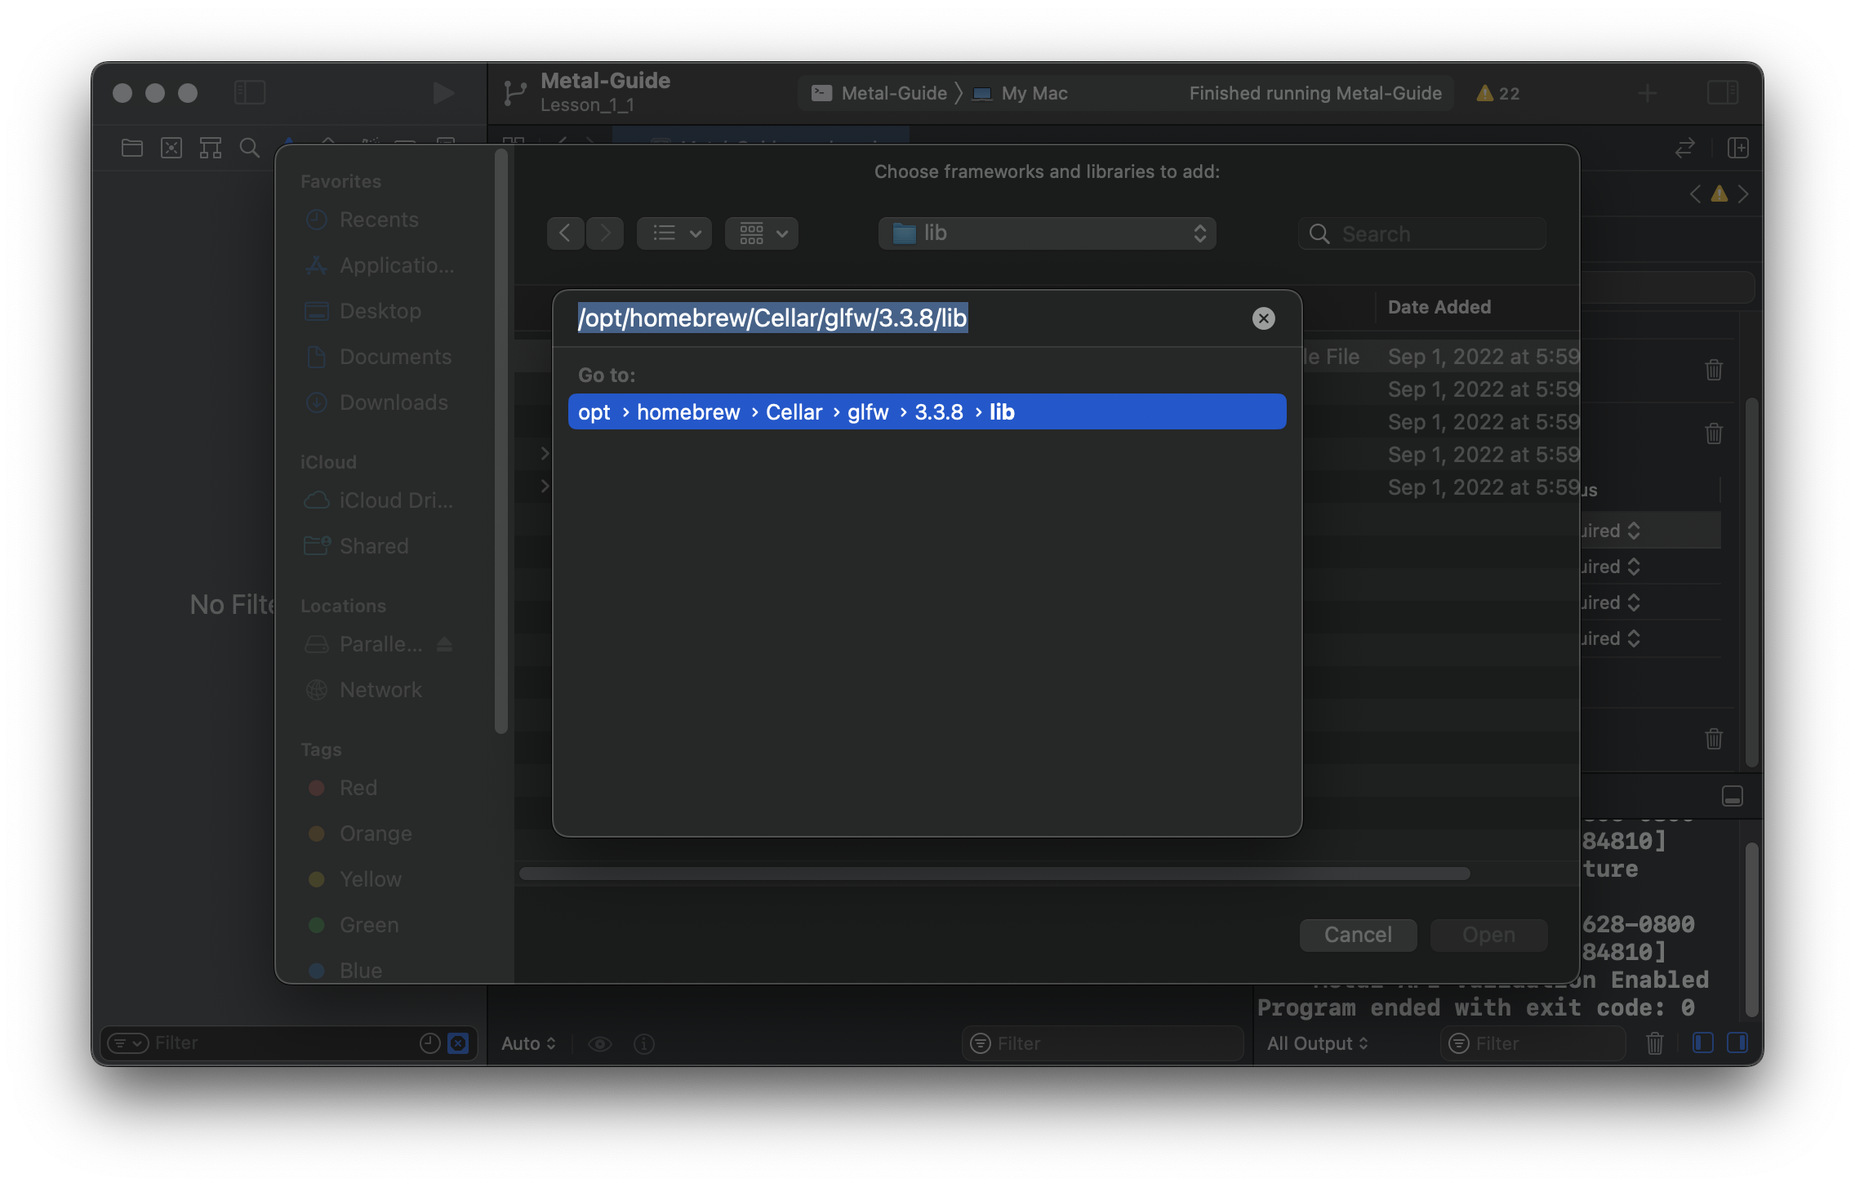
Task: Open the list view options dropdown
Action: tap(674, 233)
